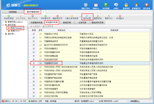154x104 pixels.
Task: Click the 修改密码 lock icon
Action: click(x=126, y=5)
